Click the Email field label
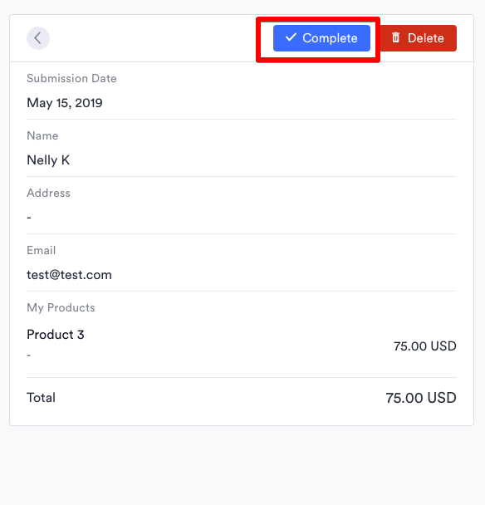Viewport: 485px width, 505px height. click(42, 250)
